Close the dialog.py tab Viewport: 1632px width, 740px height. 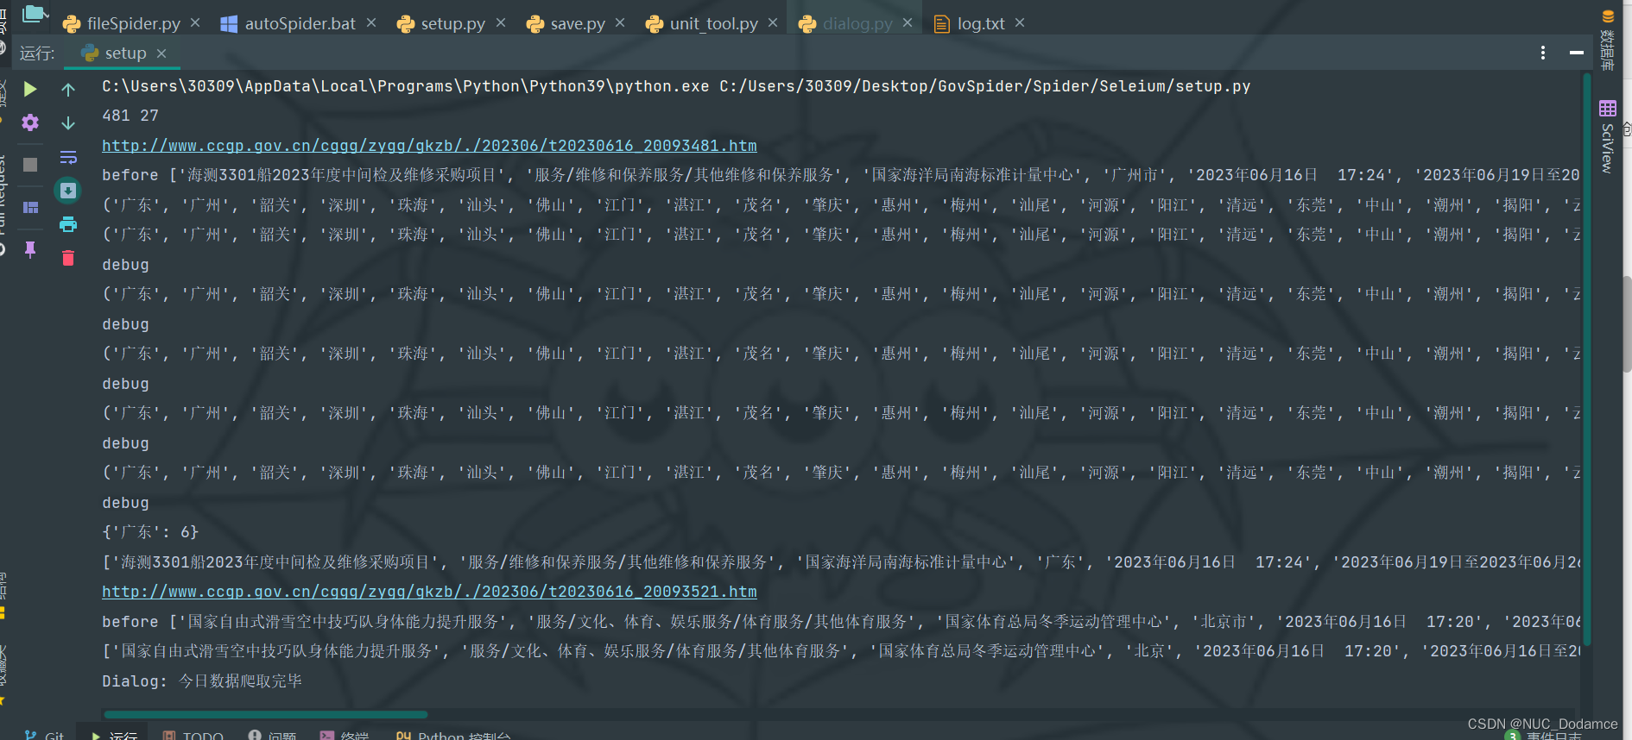click(x=908, y=22)
